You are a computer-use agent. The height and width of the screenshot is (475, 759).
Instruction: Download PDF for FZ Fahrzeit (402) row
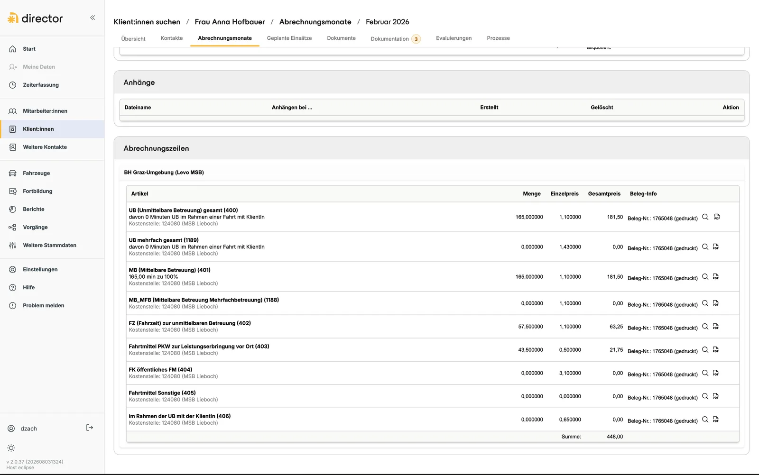pos(716,326)
